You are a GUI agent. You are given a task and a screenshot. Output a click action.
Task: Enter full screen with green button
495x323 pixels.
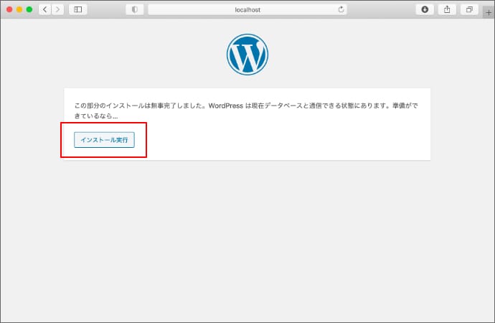click(x=29, y=9)
